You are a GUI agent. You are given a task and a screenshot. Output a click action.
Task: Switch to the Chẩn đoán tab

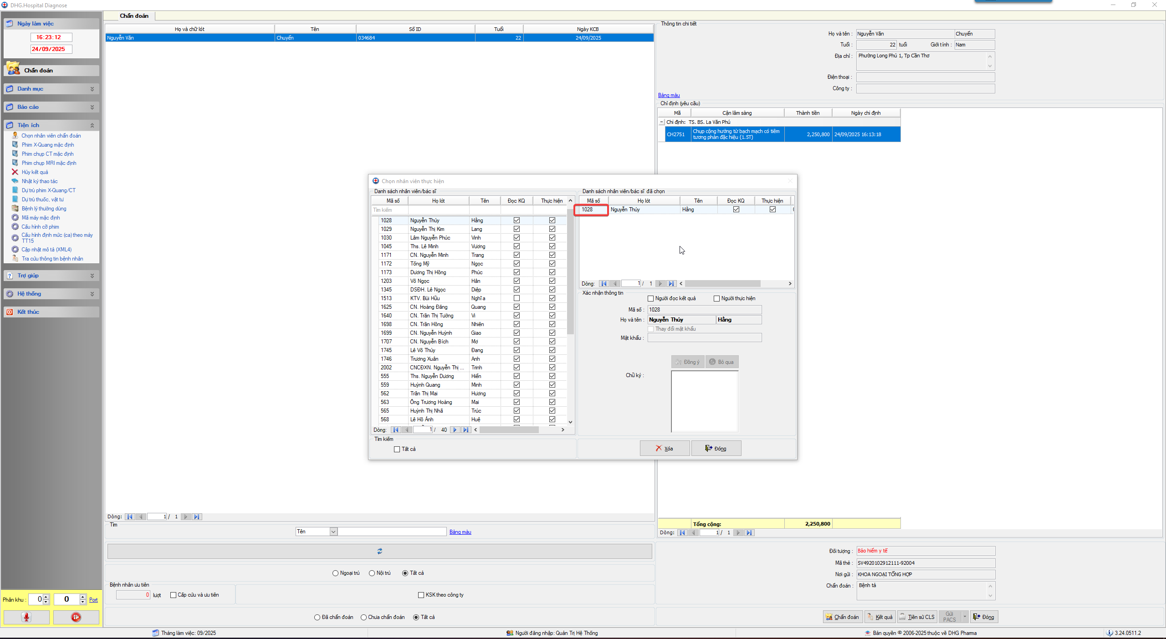tap(134, 16)
